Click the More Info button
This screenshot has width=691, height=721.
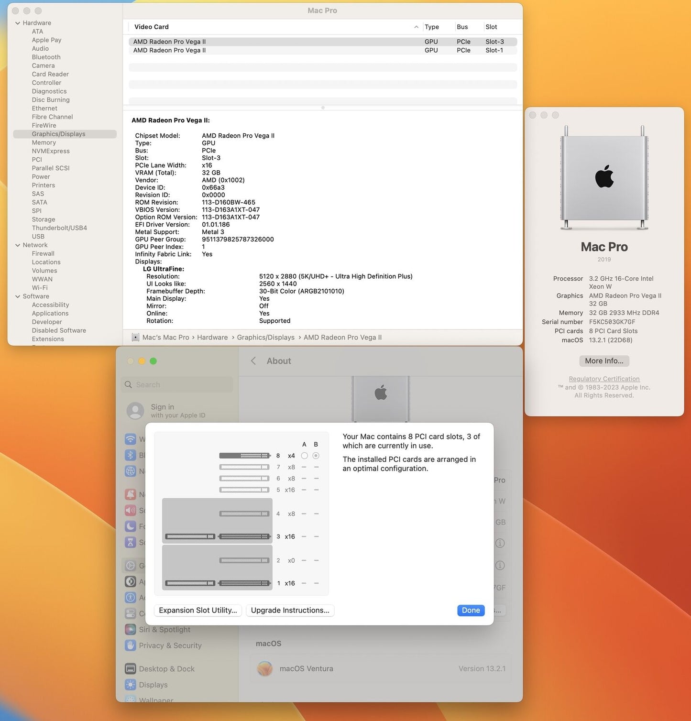(x=604, y=361)
